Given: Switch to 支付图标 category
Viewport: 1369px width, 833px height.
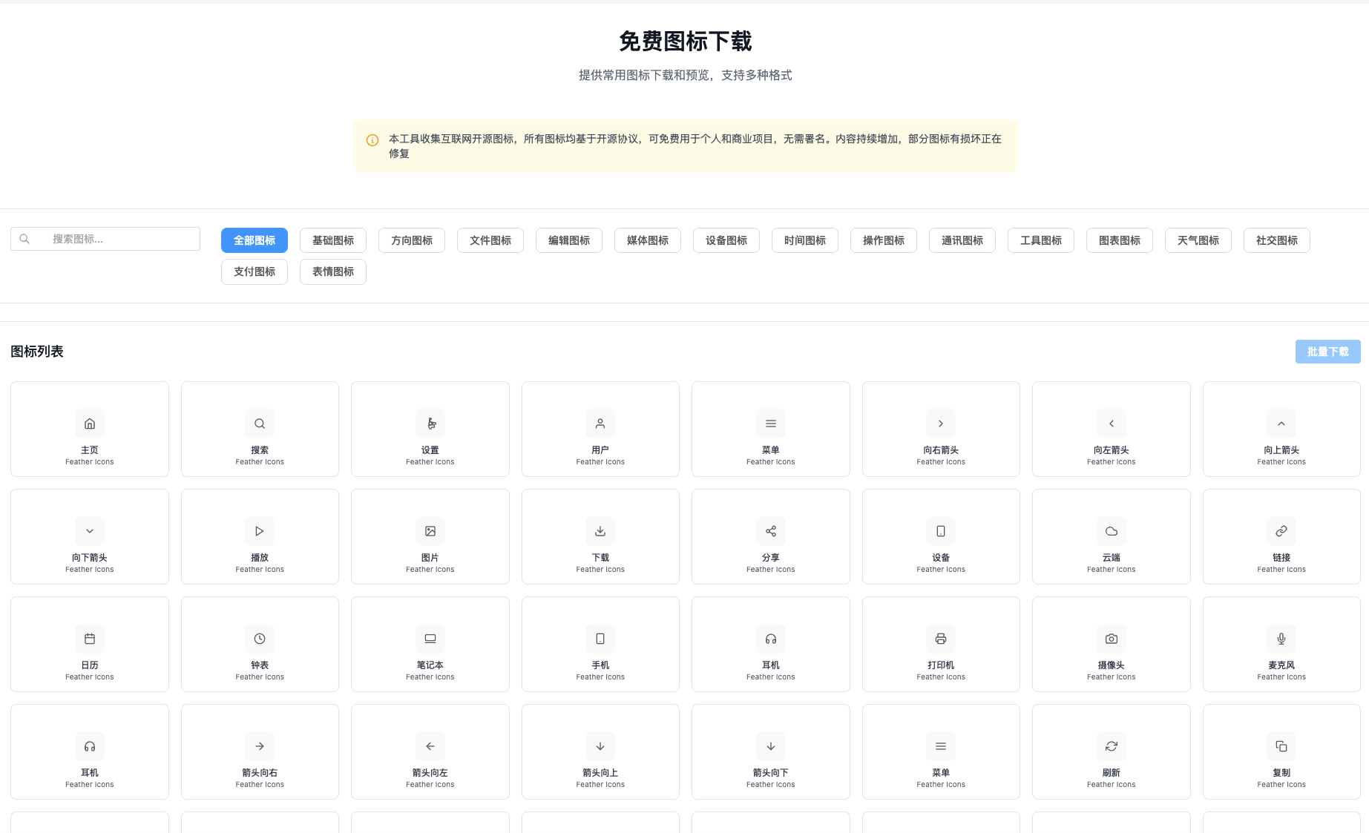Looking at the screenshot, I should (x=255, y=271).
